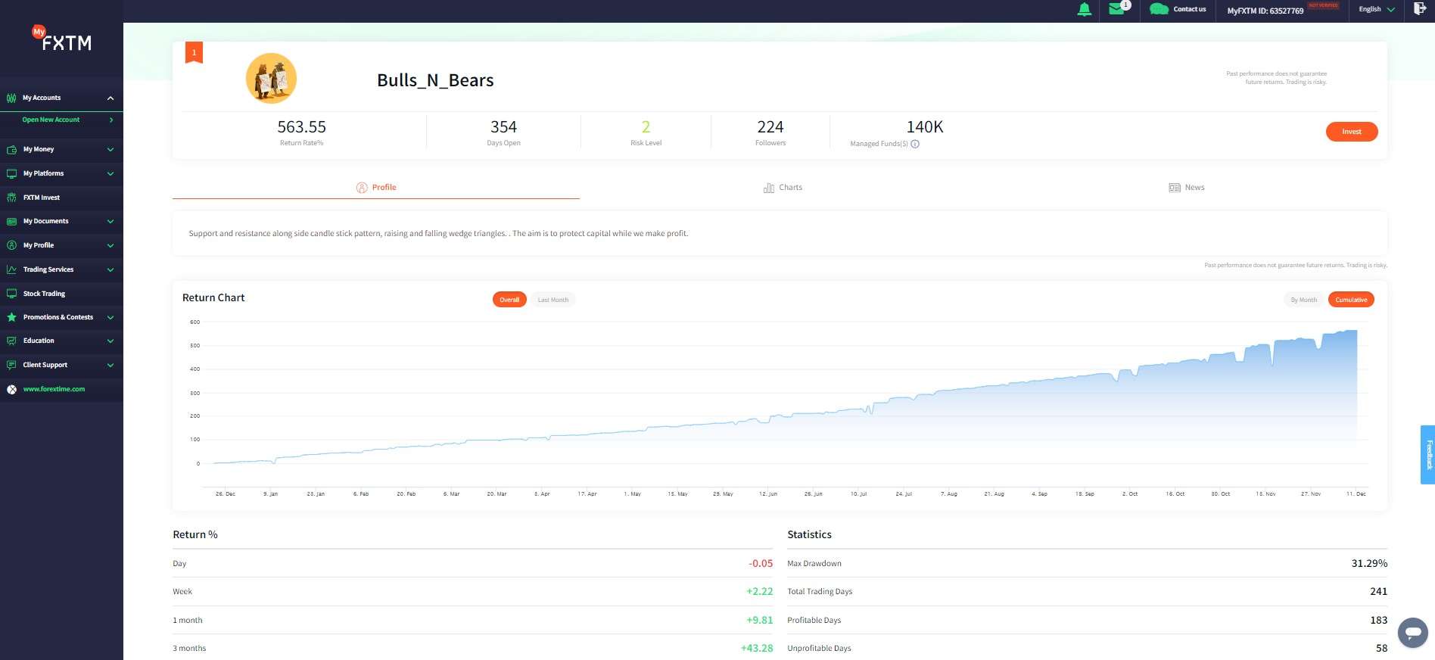Click the 140K Managed Funds value

925,127
